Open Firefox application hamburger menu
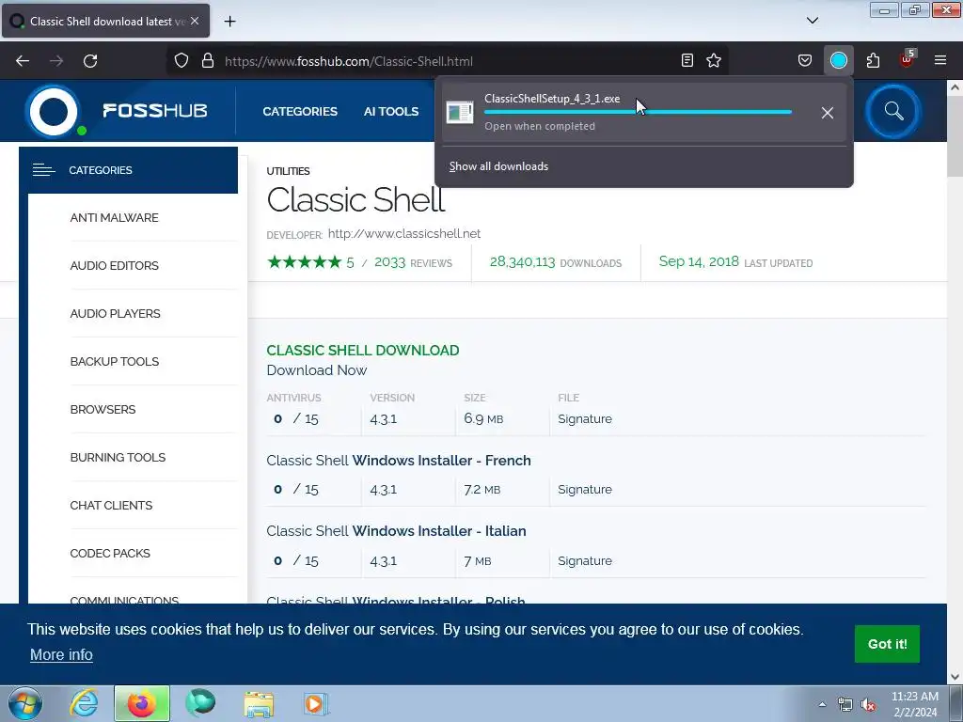963x722 pixels. [940, 61]
